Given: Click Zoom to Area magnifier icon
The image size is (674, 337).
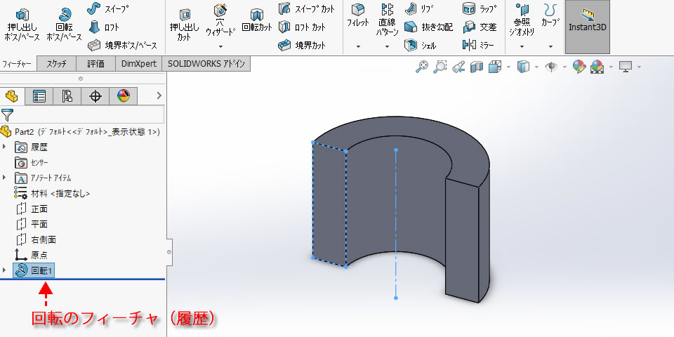Looking at the screenshot, I should 440,67.
